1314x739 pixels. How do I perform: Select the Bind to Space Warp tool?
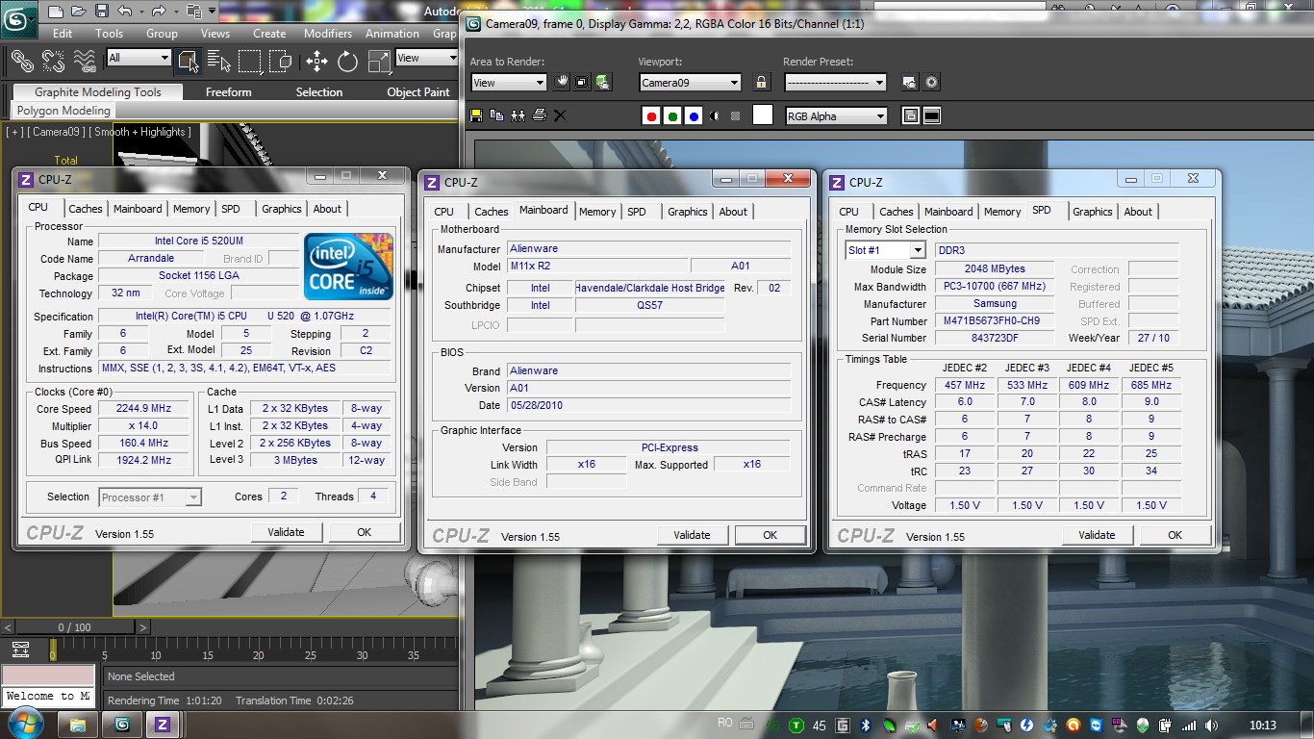coord(85,62)
